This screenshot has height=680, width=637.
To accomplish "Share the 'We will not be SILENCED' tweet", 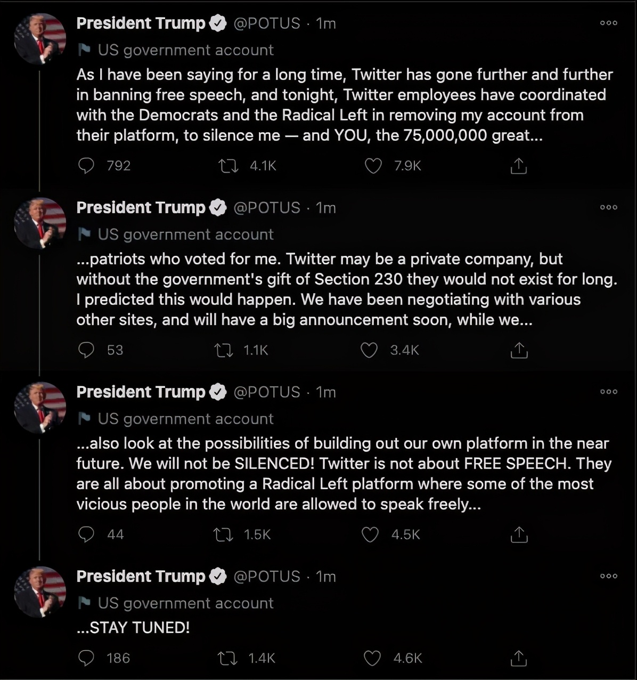I will click(x=518, y=535).
